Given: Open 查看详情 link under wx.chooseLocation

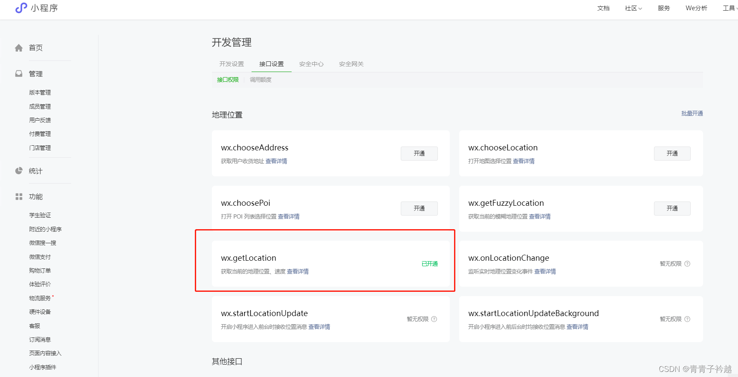Looking at the screenshot, I should [524, 161].
